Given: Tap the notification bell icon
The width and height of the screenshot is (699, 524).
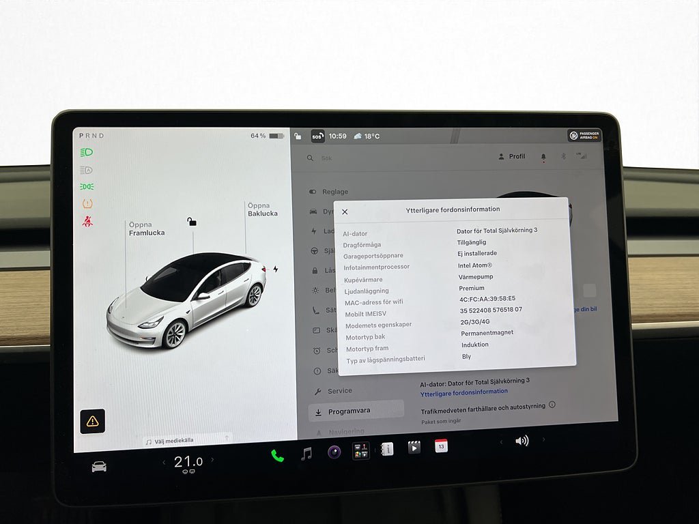Looking at the screenshot, I should [x=543, y=157].
